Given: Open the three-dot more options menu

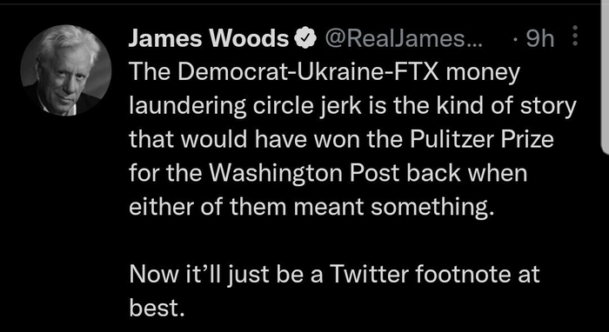Looking at the screenshot, I should (575, 37).
